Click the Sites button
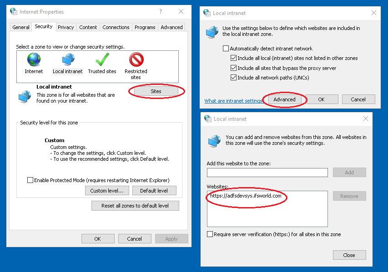This screenshot has width=388, height=272. coord(156,91)
